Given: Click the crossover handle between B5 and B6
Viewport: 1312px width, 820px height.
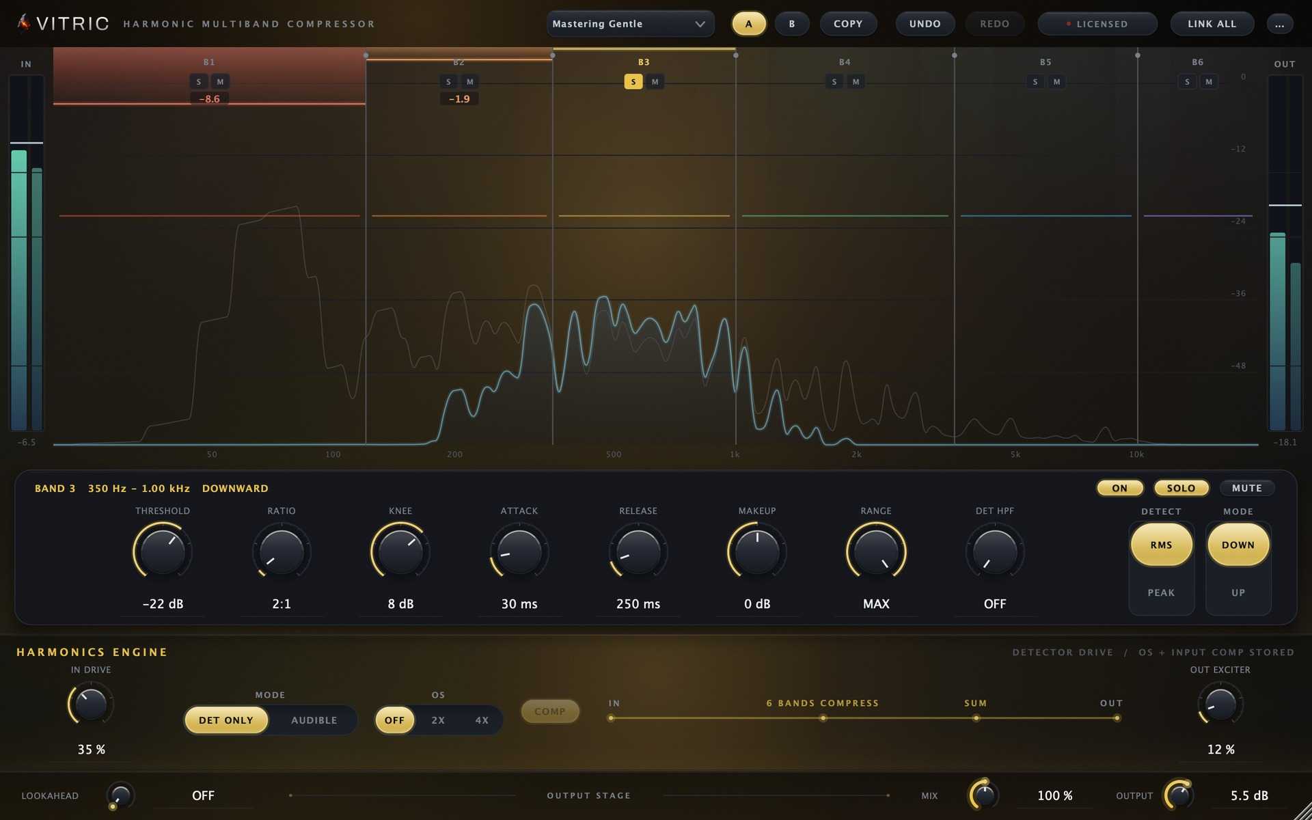Looking at the screenshot, I should pos(1138,55).
